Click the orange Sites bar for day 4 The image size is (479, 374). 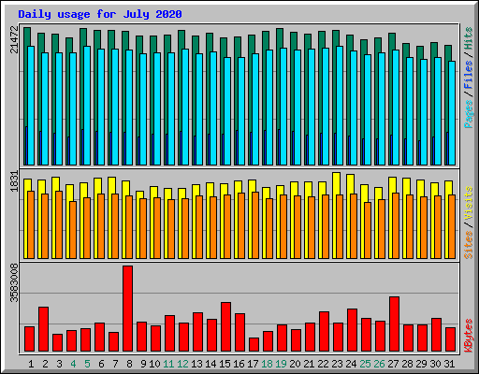click(73, 230)
